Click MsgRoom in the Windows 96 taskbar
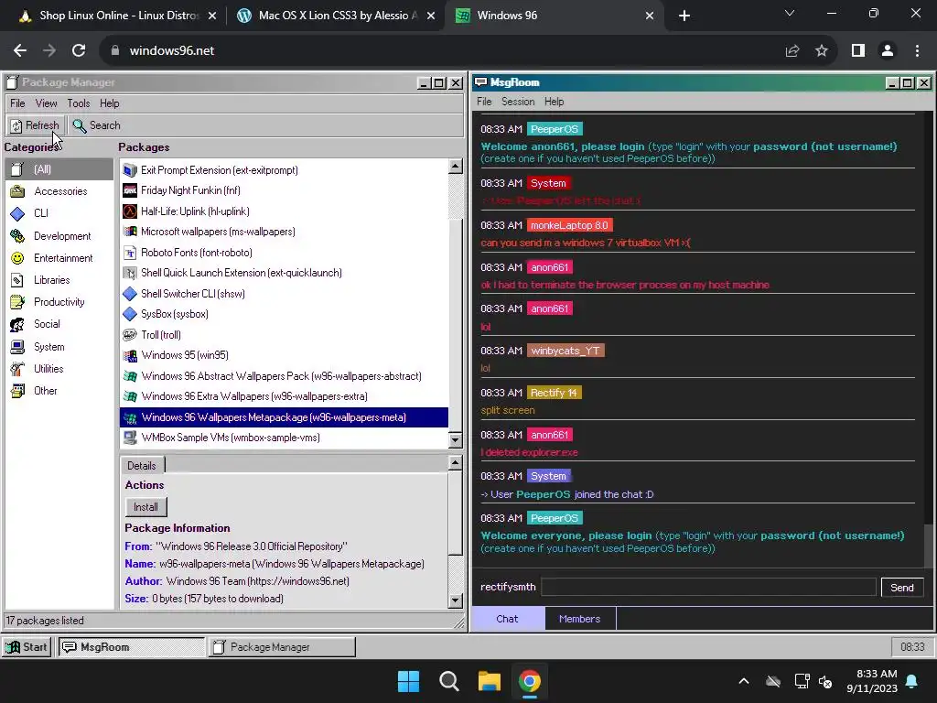This screenshot has width=937, height=703. tap(132, 647)
